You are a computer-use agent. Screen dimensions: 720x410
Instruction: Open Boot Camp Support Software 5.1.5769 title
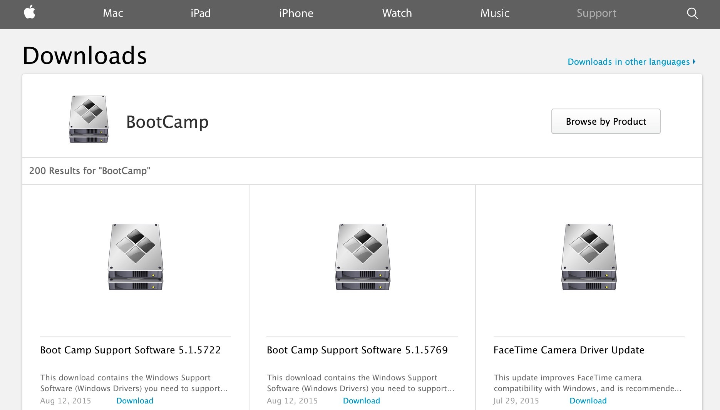[x=357, y=350]
